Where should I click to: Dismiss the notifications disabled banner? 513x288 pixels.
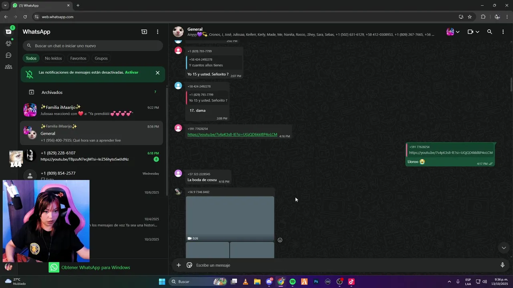[158, 73]
